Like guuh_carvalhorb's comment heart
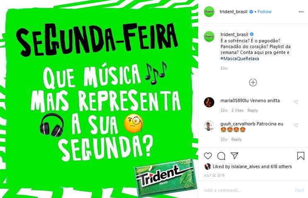Image resolution: width=308 pixels, height=198 pixels. (x=296, y=125)
